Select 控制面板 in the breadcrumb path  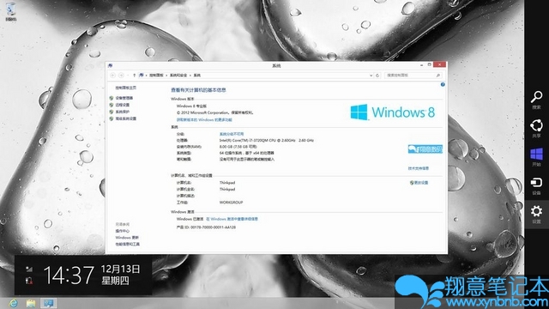click(x=156, y=76)
